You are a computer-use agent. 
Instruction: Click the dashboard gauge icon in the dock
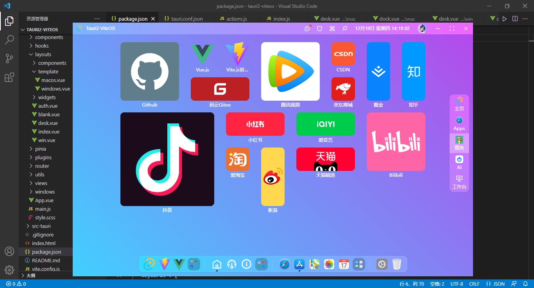pyautogui.click(x=231, y=264)
